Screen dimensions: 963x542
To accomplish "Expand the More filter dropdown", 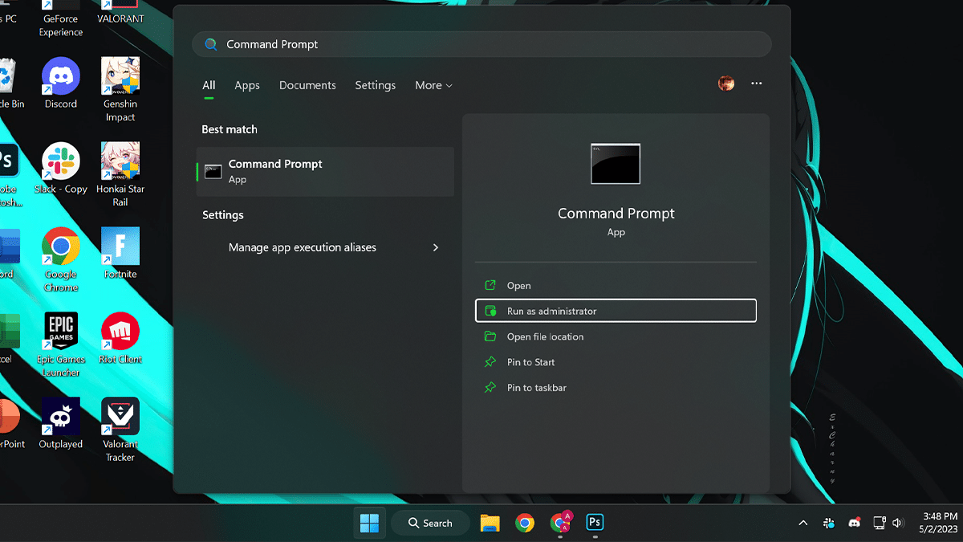I will click(x=433, y=86).
